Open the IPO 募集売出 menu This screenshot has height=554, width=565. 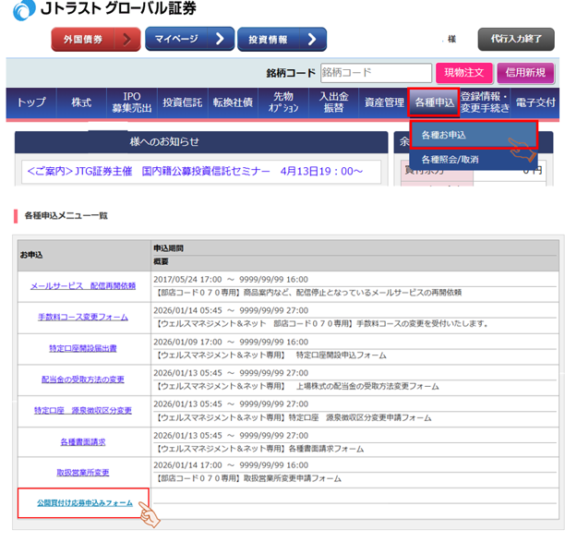131,102
